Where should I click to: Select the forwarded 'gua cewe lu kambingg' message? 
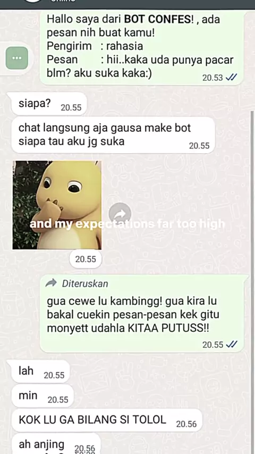coord(144,314)
